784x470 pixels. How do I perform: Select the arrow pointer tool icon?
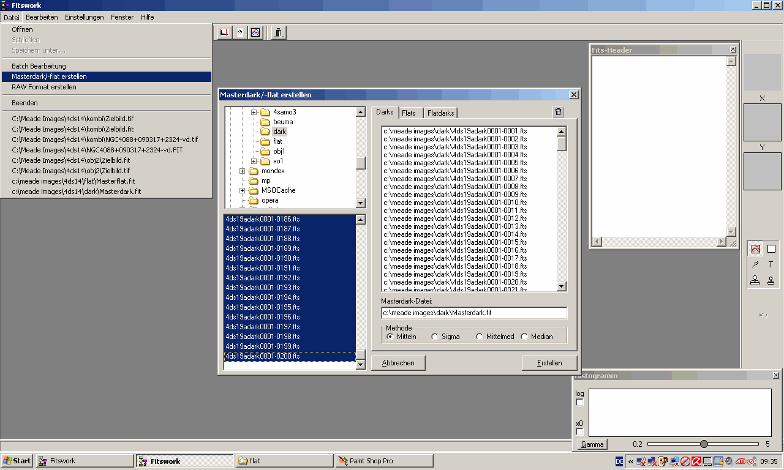755,264
